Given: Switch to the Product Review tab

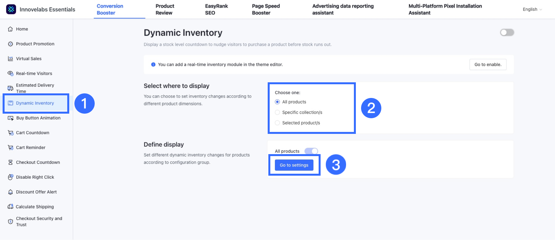Looking at the screenshot, I should [165, 9].
